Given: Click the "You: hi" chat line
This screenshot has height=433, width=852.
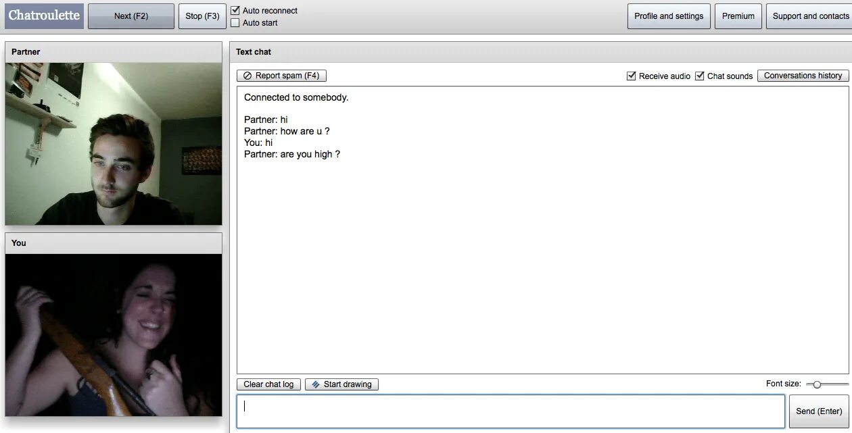Looking at the screenshot, I should tap(258, 143).
